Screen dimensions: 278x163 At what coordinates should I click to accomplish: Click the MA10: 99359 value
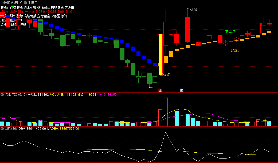(x=107, y=95)
